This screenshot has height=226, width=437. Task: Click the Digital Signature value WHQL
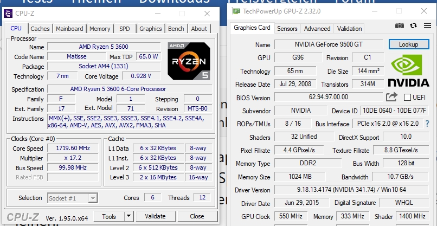point(404,203)
